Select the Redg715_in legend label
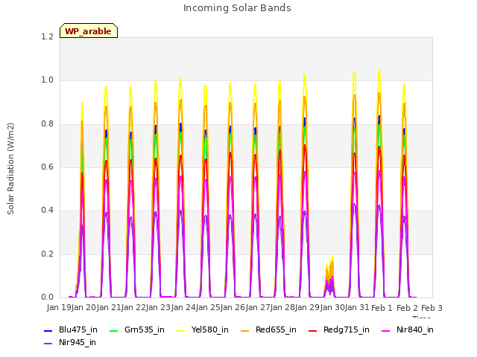Screen dimensions: 477x357 347,330
